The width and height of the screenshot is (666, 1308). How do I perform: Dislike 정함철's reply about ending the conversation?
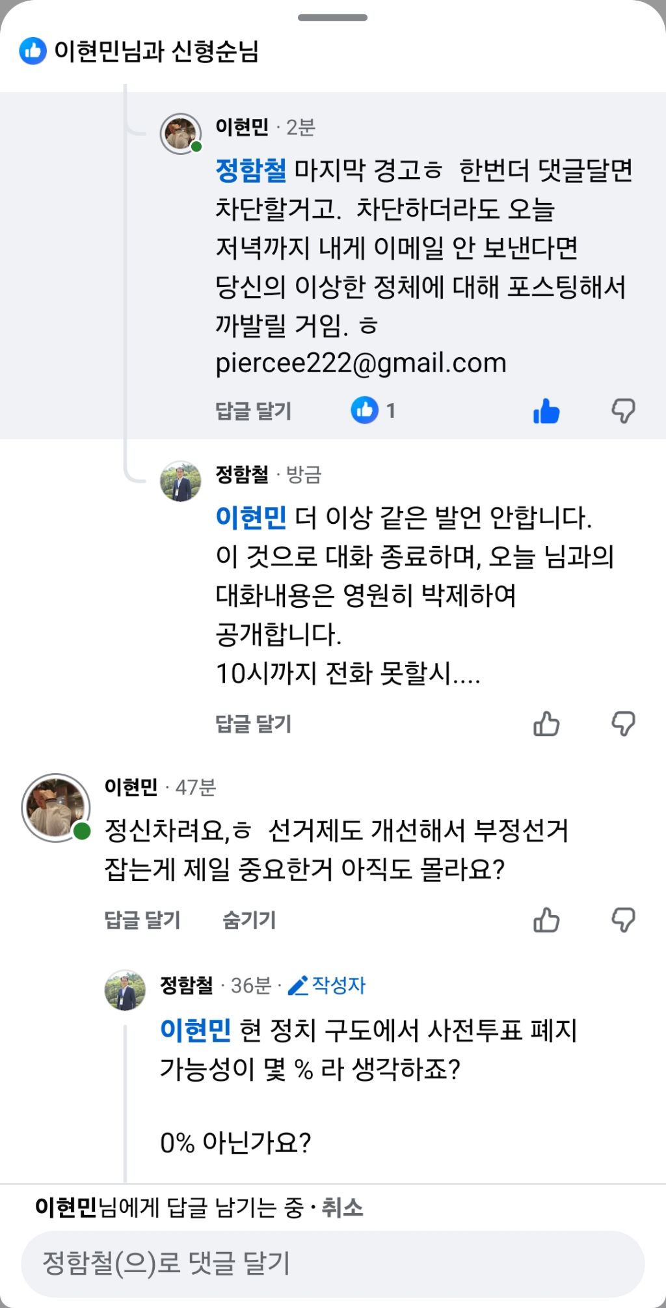[622, 724]
